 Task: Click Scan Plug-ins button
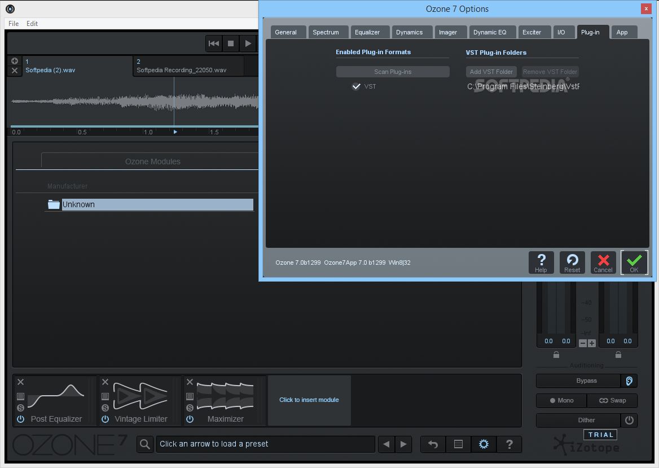click(x=393, y=72)
